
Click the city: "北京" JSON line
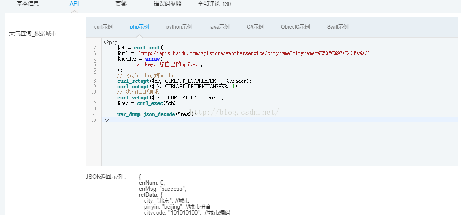(167, 200)
